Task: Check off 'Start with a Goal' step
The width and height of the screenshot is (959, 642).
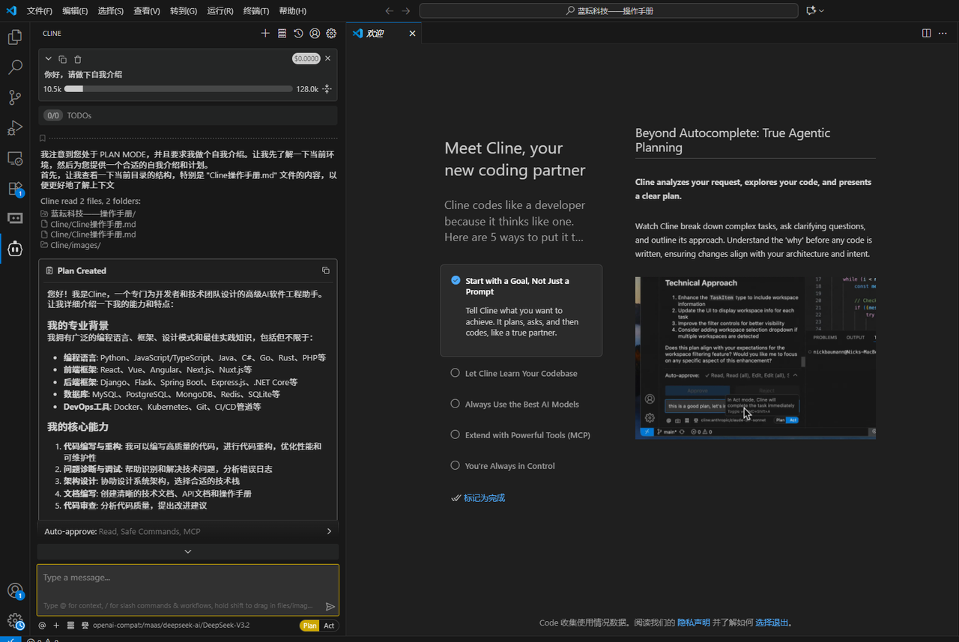Action: point(456,281)
